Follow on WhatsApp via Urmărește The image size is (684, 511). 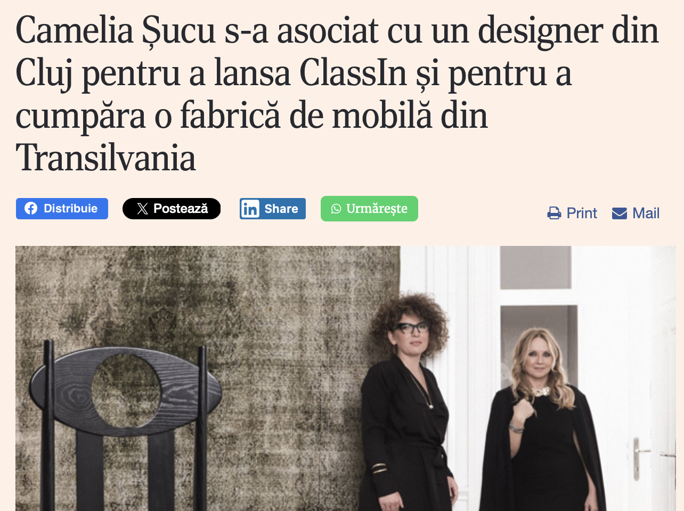369,209
